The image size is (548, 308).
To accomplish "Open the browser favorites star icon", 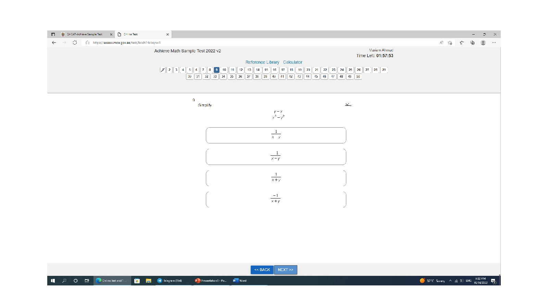I will (x=462, y=43).
